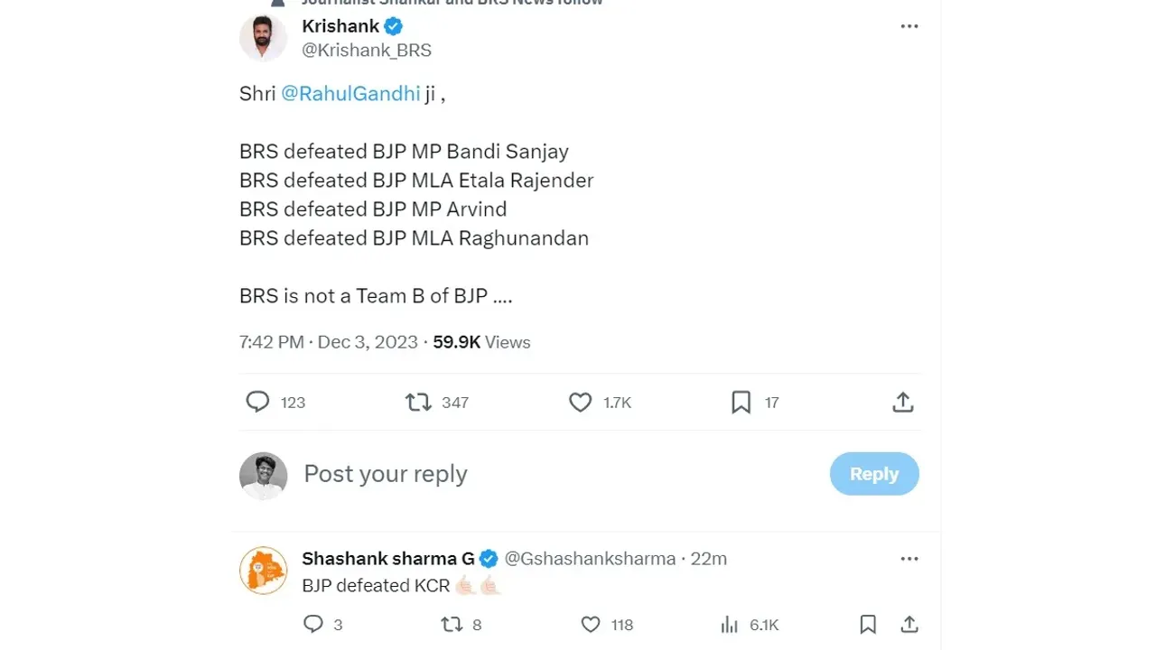Retweet Shashank sharma's reply

[451, 624]
